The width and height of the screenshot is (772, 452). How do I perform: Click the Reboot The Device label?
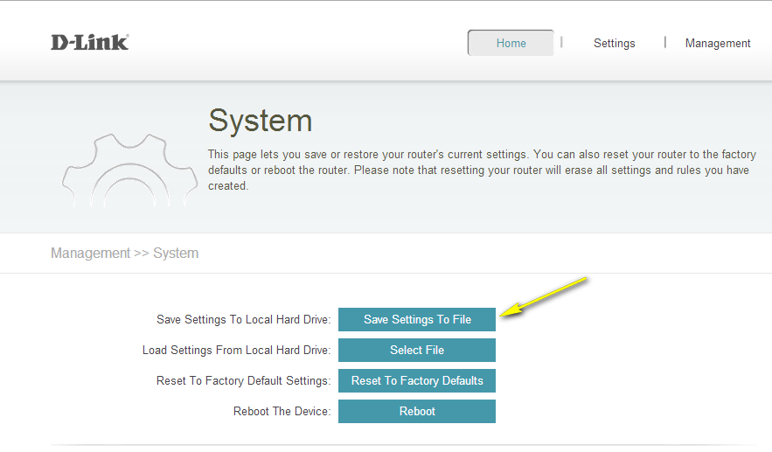(x=282, y=412)
